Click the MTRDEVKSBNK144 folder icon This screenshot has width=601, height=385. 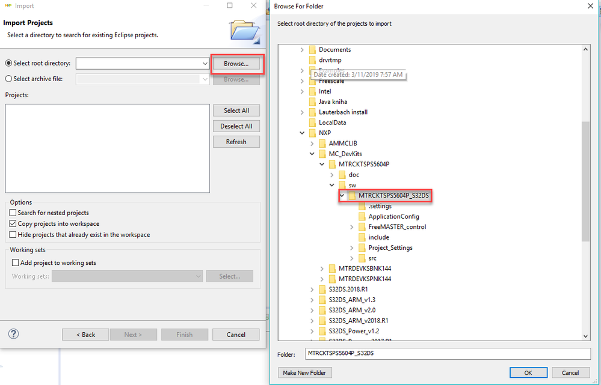(332, 268)
